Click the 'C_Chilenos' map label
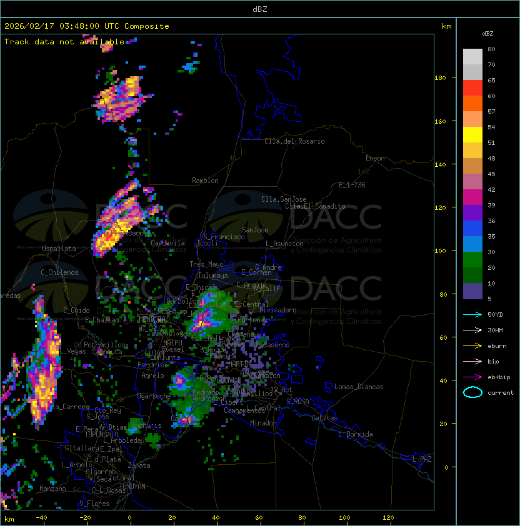This screenshot has height=526, width=520. click(x=59, y=272)
